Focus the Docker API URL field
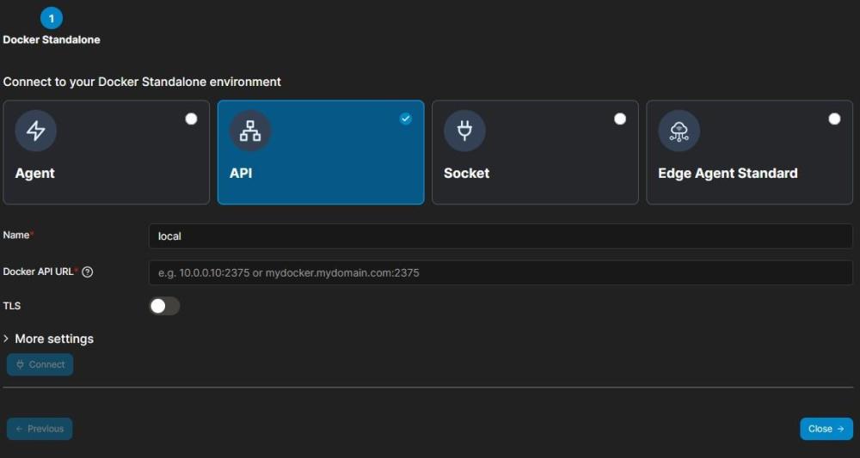 click(501, 272)
